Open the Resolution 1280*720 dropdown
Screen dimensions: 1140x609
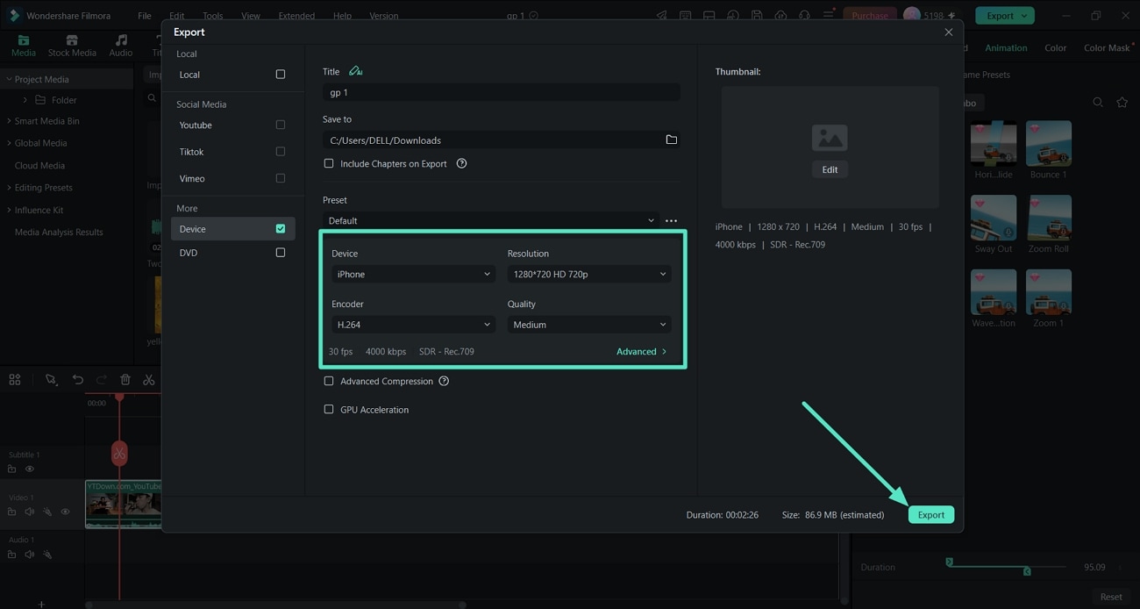(589, 274)
